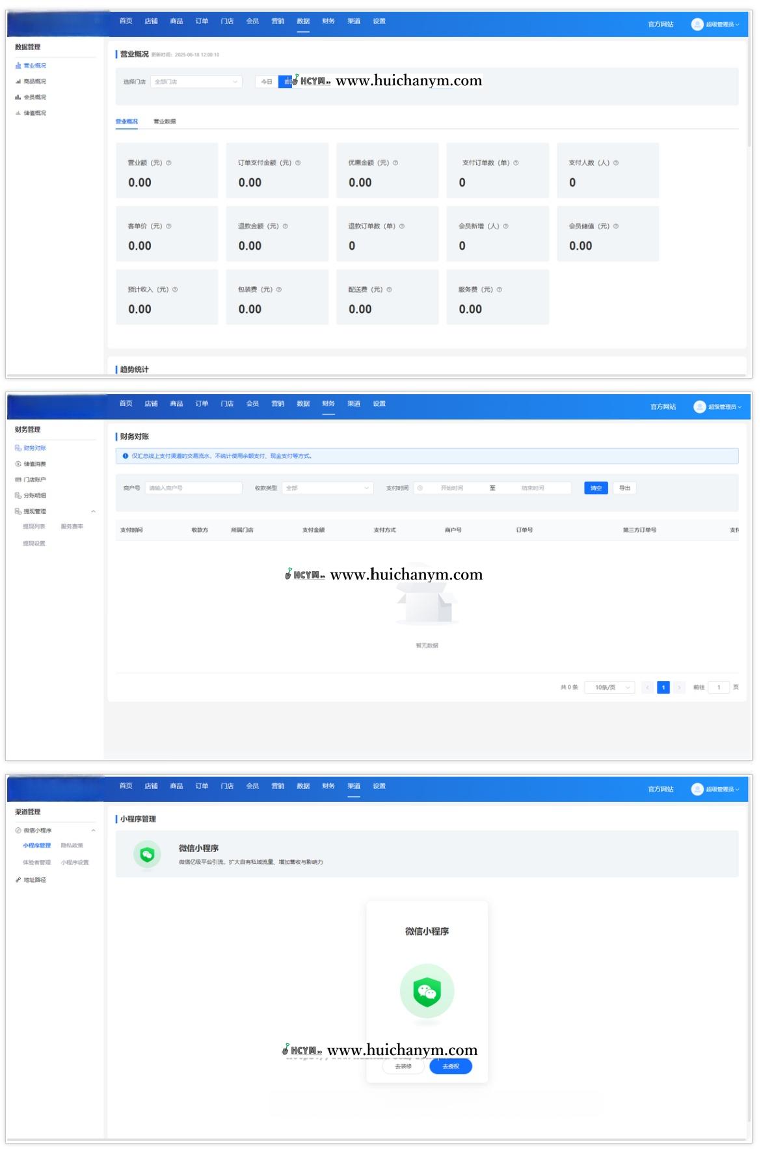761x1150 pixels.
Task: Click the 商户号 input field
Action: [193, 488]
